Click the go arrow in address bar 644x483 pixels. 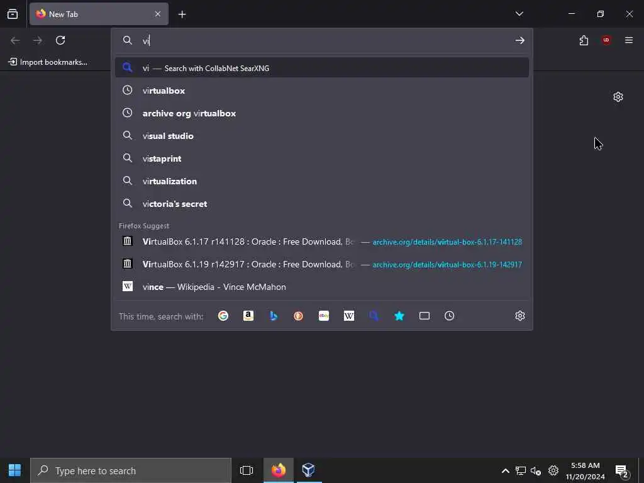point(520,40)
